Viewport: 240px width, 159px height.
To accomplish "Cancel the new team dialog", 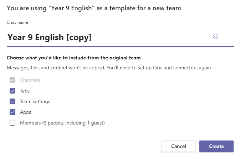I will coord(179,146).
